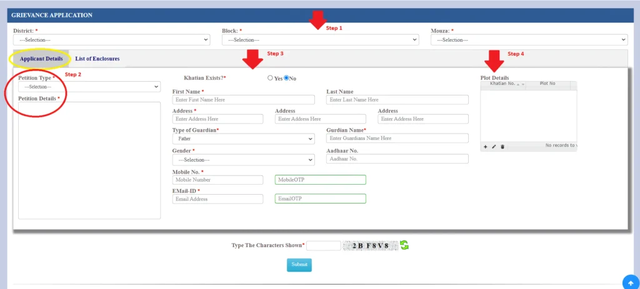The height and width of the screenshot is (289, 640).
Task: Click the Khatian No. column header
Action: [503, 84]
